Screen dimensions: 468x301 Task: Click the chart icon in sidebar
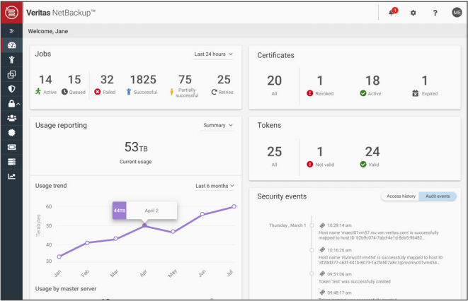(11, 177)
